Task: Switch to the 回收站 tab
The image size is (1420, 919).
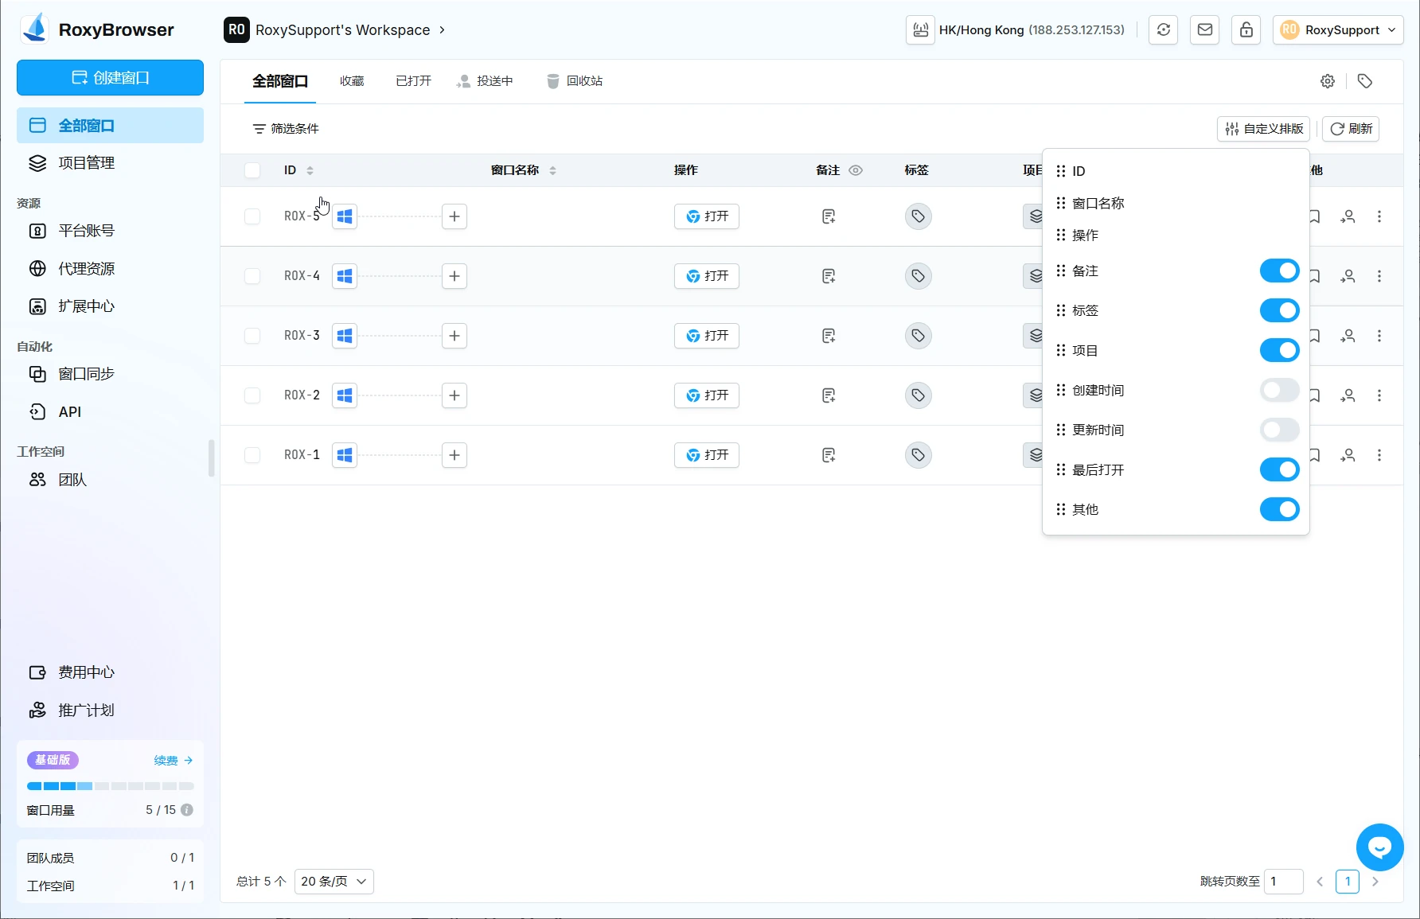Action: (x=575, y=81)
